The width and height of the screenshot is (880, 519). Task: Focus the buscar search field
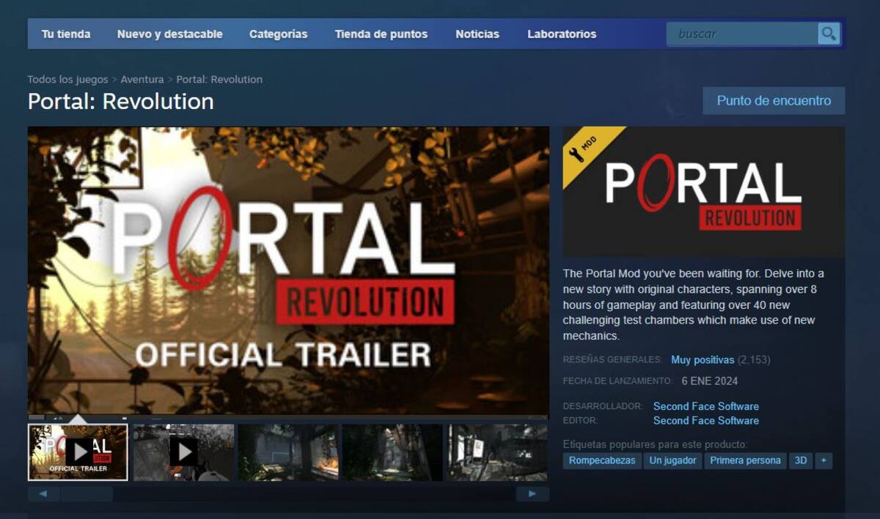tap(742, 34)
